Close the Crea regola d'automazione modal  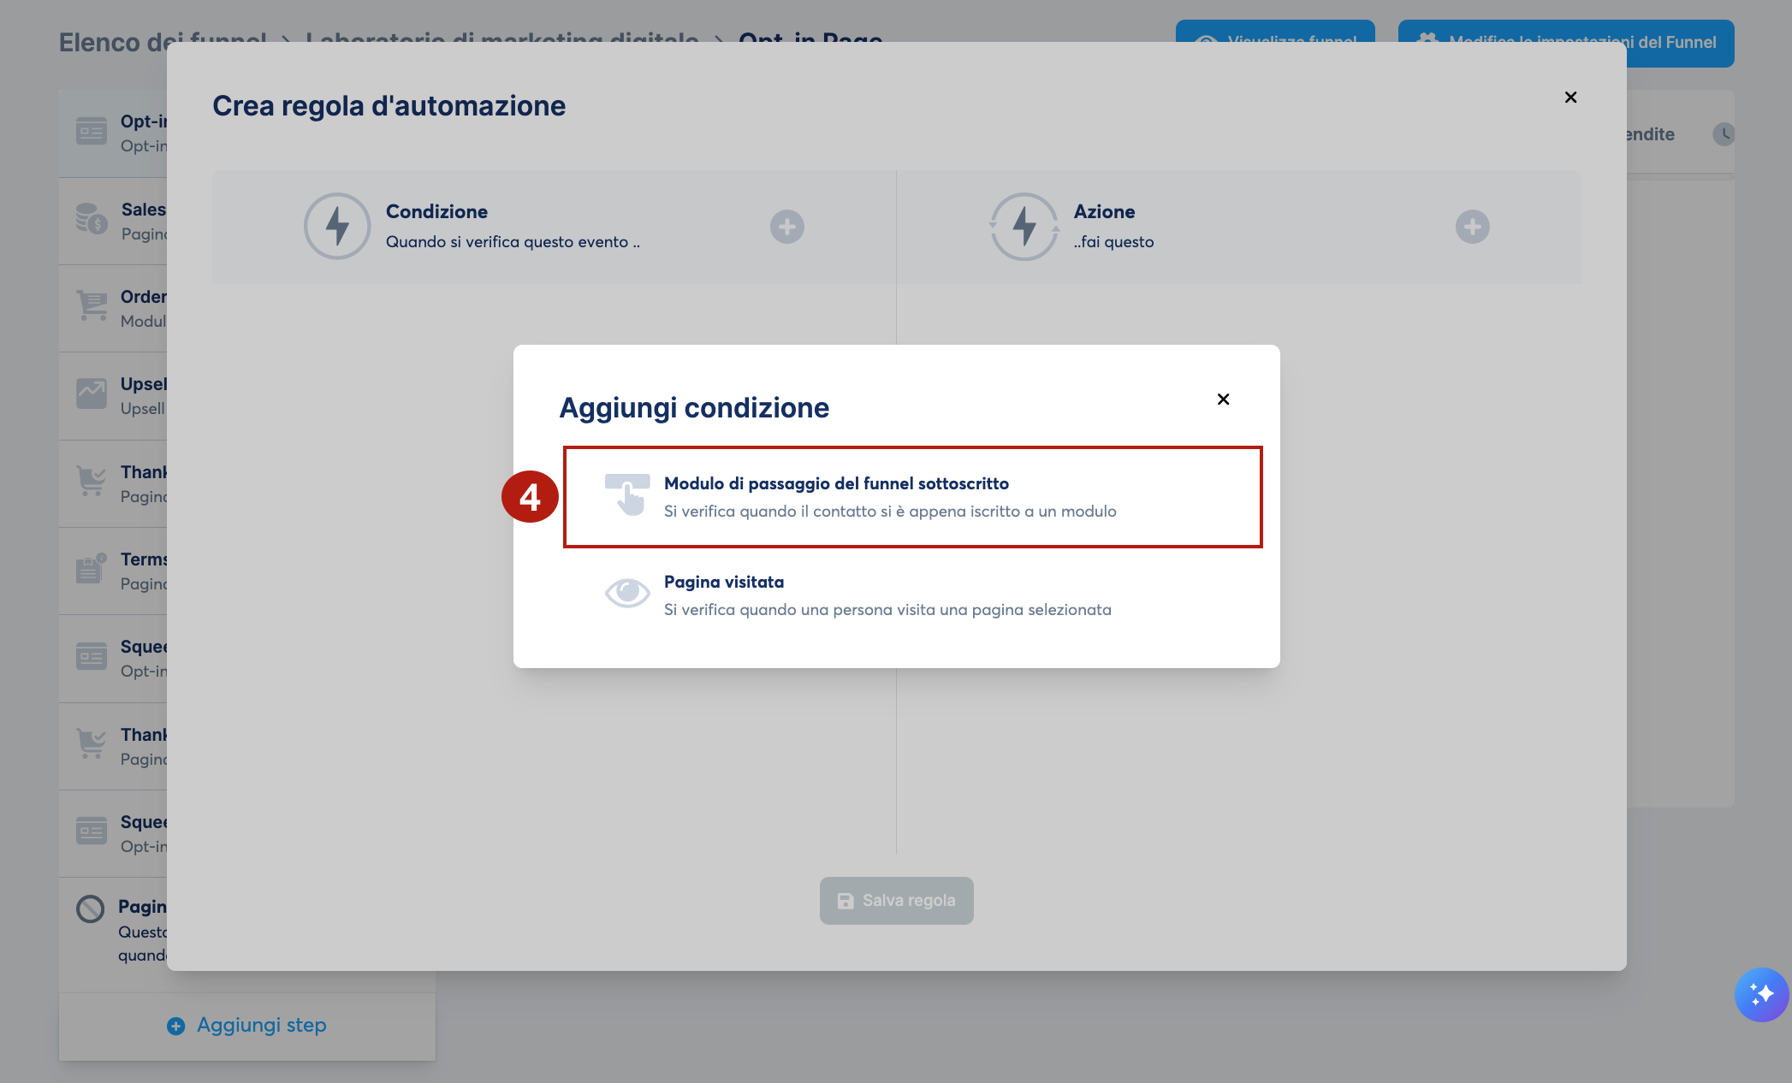[x=1570, y=98]
